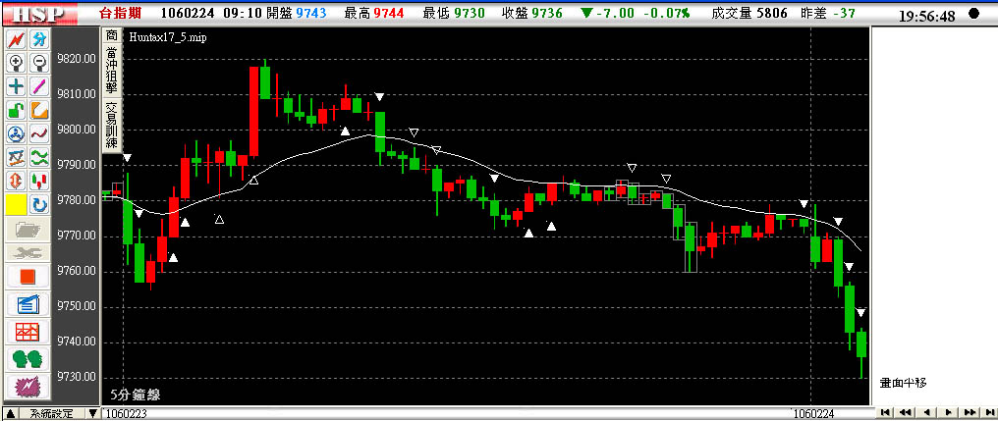Screen dimensions: 998x421
Task: Click the 收盤 9736 close value
Action: (x=532, y=13)
